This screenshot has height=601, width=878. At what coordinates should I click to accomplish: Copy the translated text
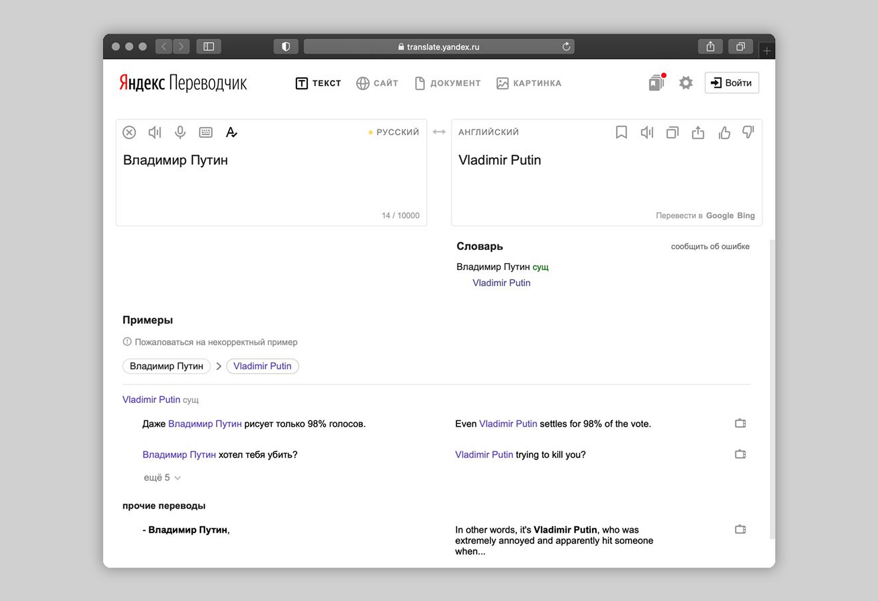(x=672, y=132)
